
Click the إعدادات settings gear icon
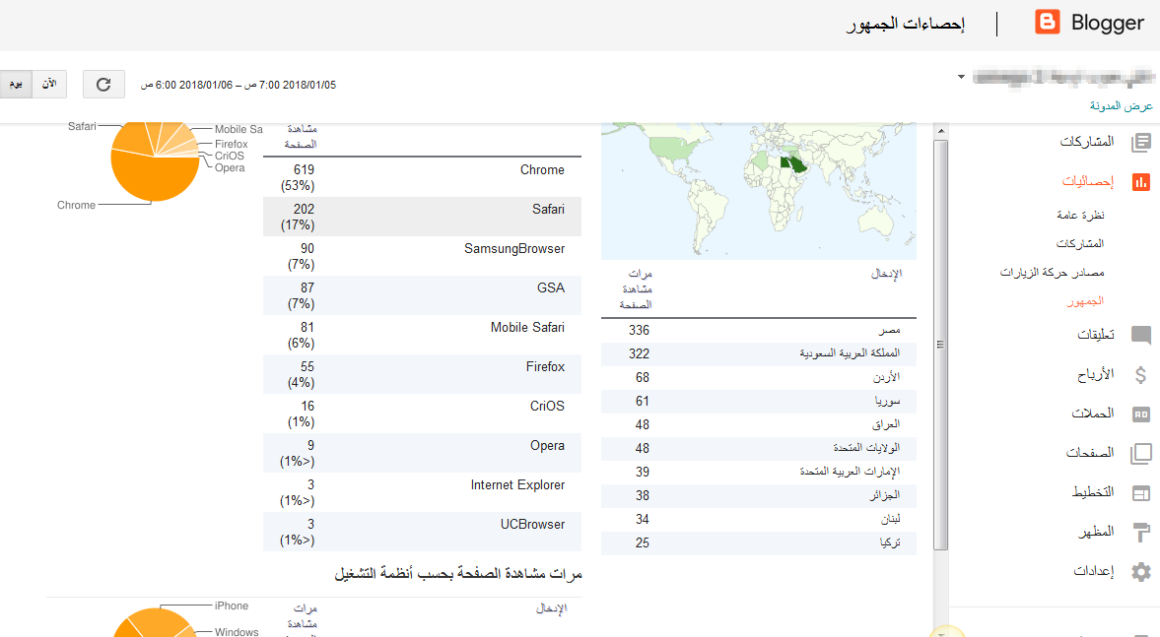(1140, 571)
